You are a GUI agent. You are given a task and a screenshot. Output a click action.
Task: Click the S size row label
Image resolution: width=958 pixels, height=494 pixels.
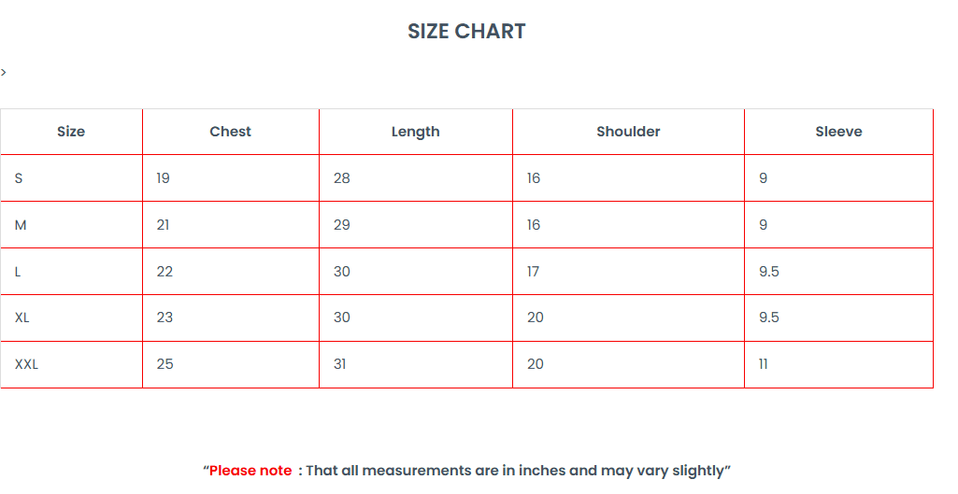(x=19, y=178)
